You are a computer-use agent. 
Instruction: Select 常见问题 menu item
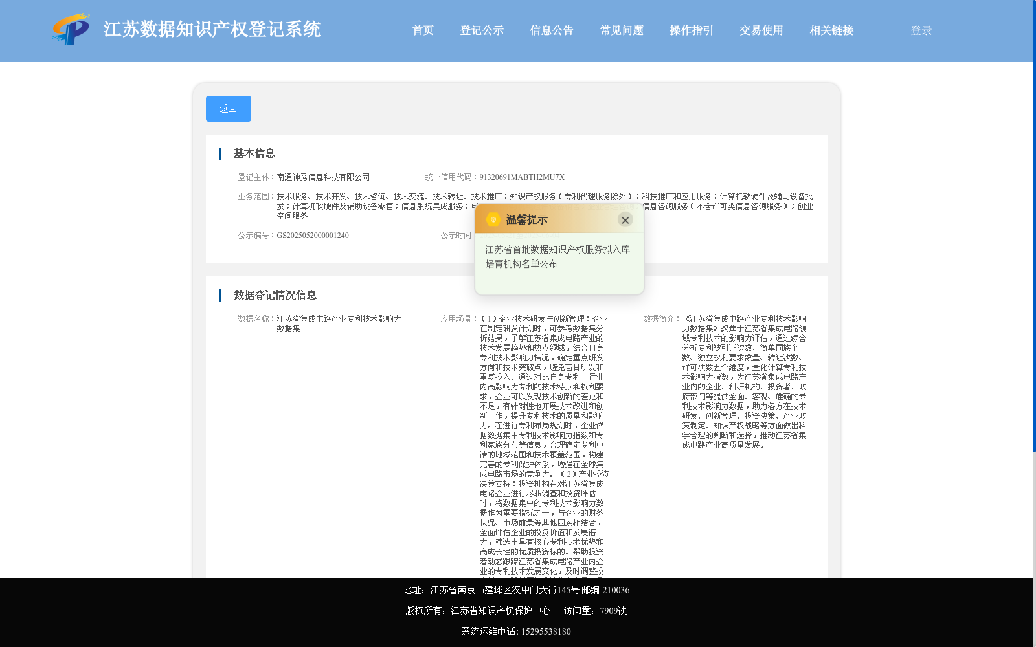[x=622, y=30]
